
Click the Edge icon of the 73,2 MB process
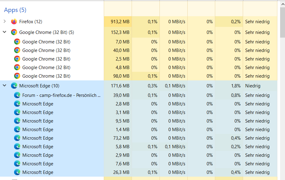click(17, 138)
